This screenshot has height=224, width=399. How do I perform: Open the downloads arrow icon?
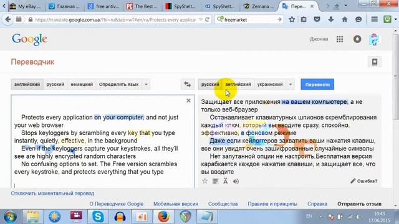[x=331, y=19]
